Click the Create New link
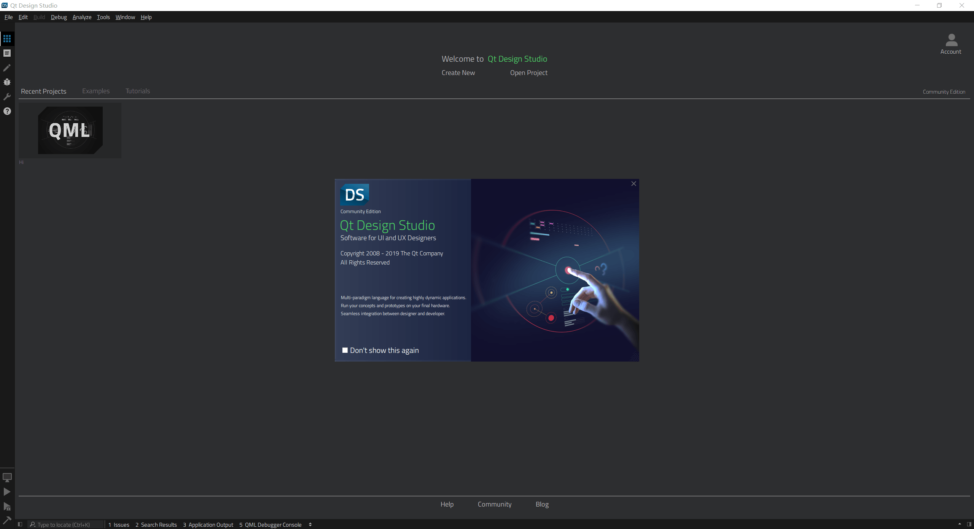974x529 pixels. pyautogui.click(x=458, y=73)
